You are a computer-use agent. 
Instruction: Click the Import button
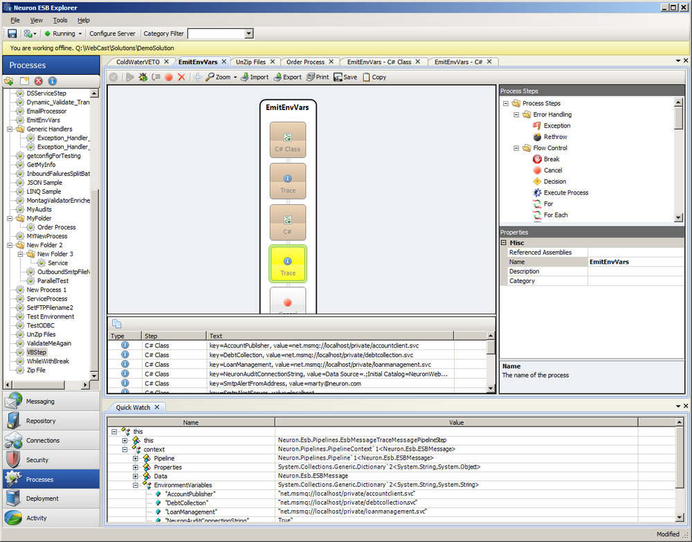(255, 78)
